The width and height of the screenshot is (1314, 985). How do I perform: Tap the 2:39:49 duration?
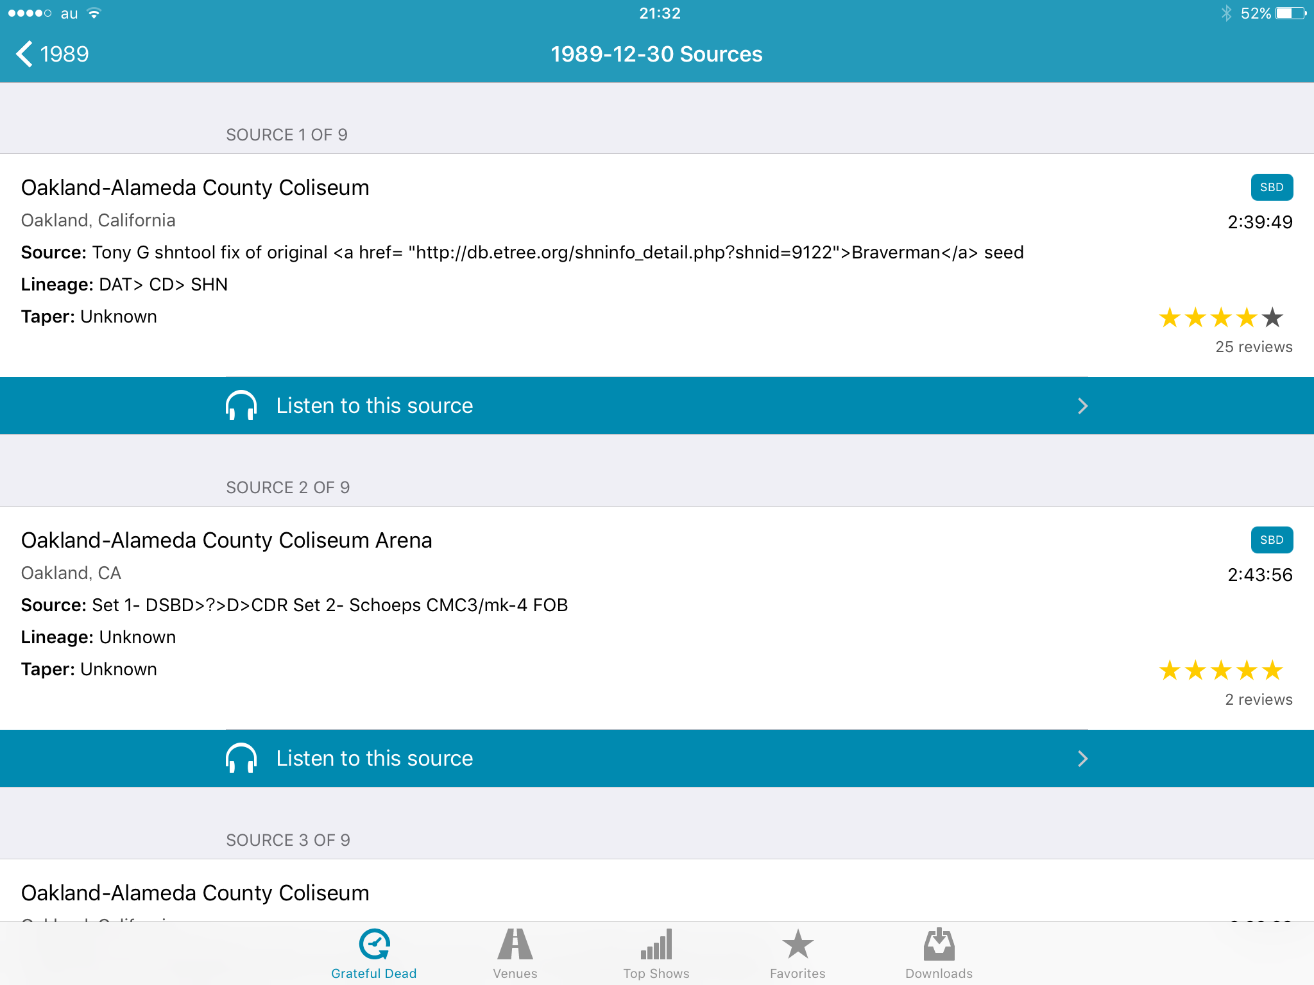1260,222
